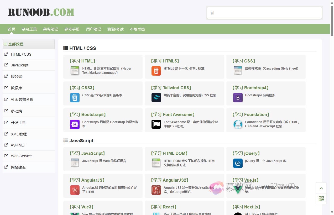The width and height of the screenshot is (334, 215).
Task: Open 数据库 category in the sidebar
Action: (17, 88)
